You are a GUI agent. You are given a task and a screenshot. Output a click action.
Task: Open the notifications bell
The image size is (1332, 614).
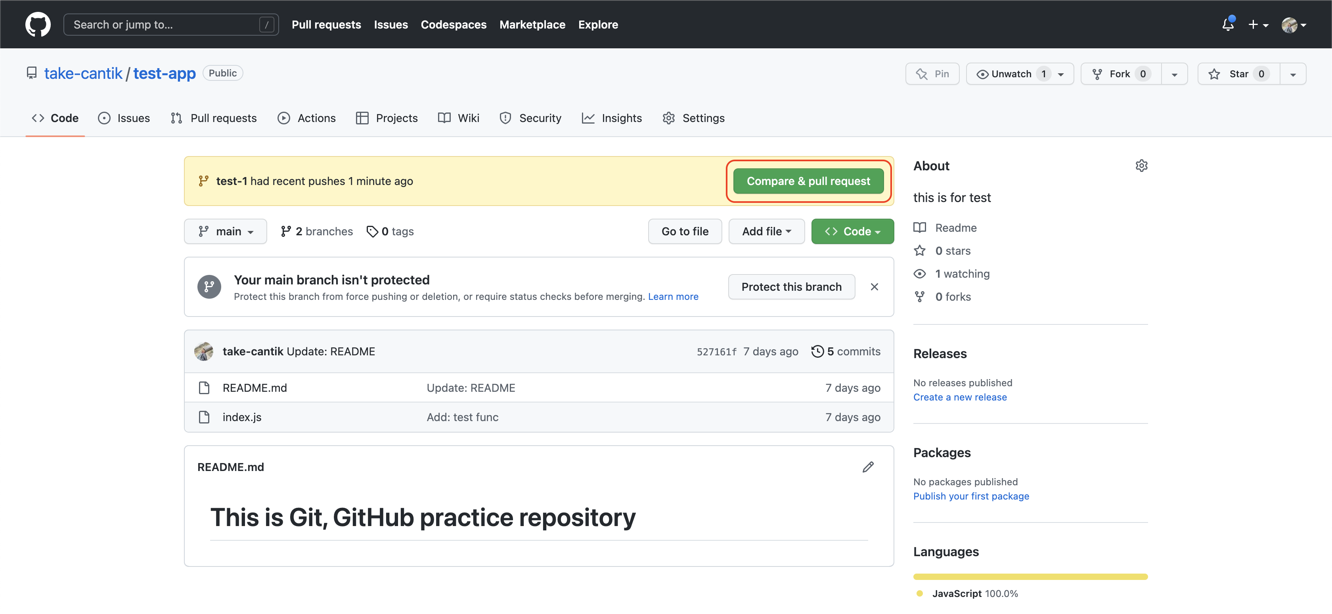point(1228,24)
